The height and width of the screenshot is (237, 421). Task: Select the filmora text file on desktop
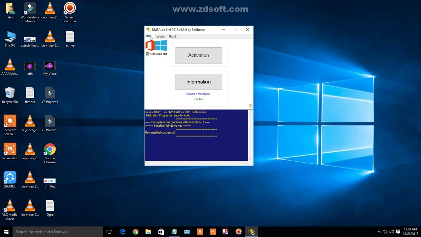pyautogui.click(x=30, y=95)
